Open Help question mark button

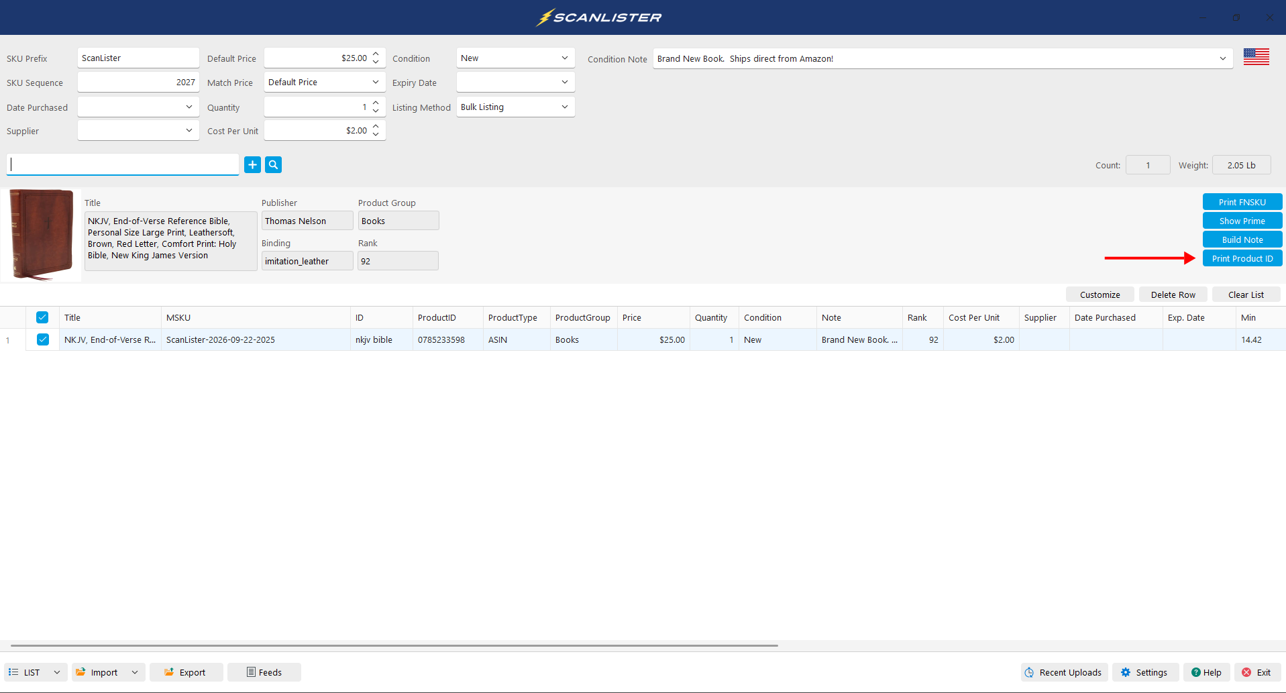click(1206, 672)
